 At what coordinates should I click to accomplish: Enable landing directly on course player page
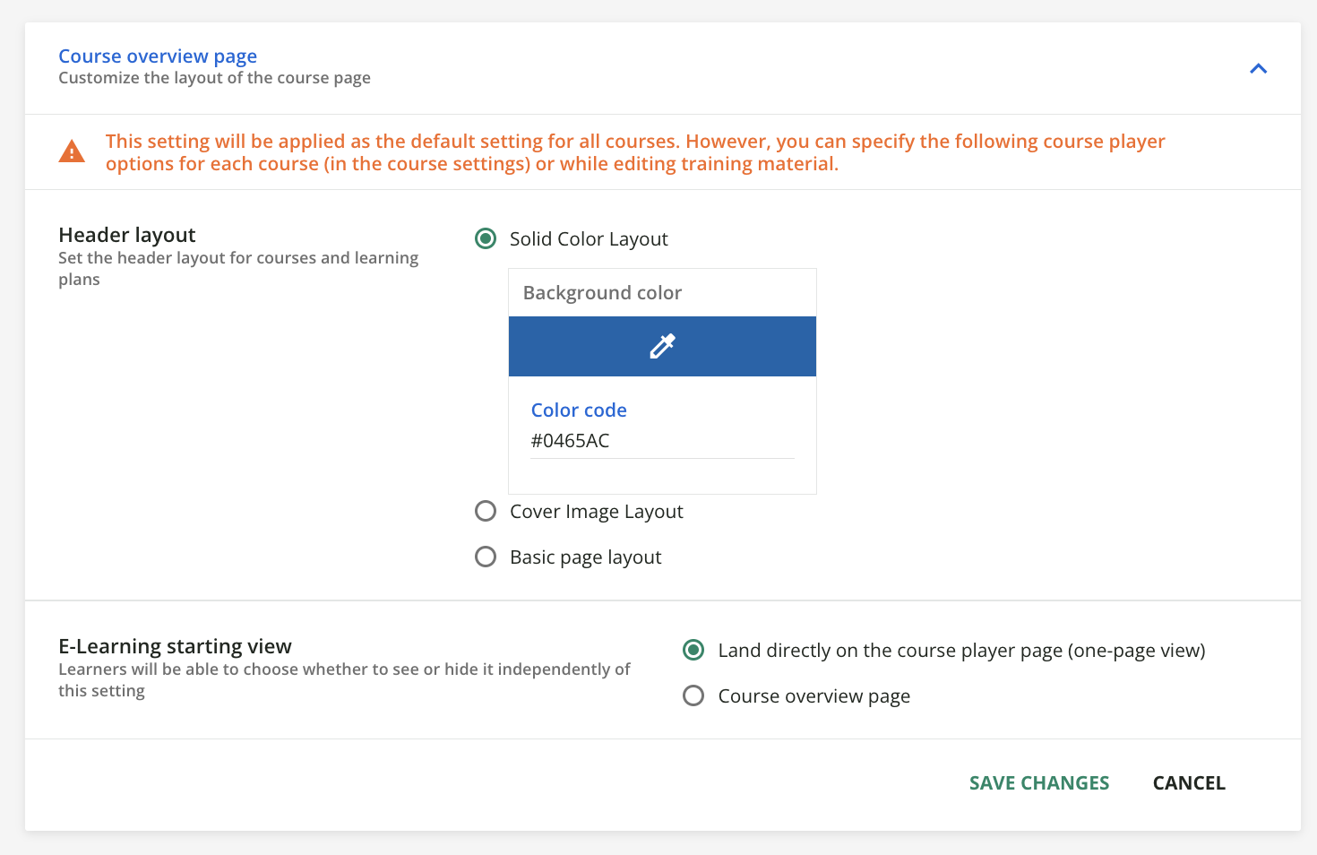(x=693, y=650)
